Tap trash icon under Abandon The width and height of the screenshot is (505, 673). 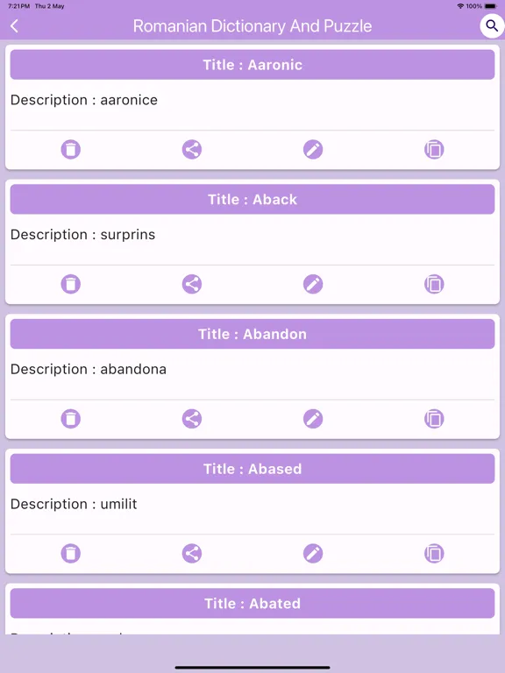click(x=71, y=419)
